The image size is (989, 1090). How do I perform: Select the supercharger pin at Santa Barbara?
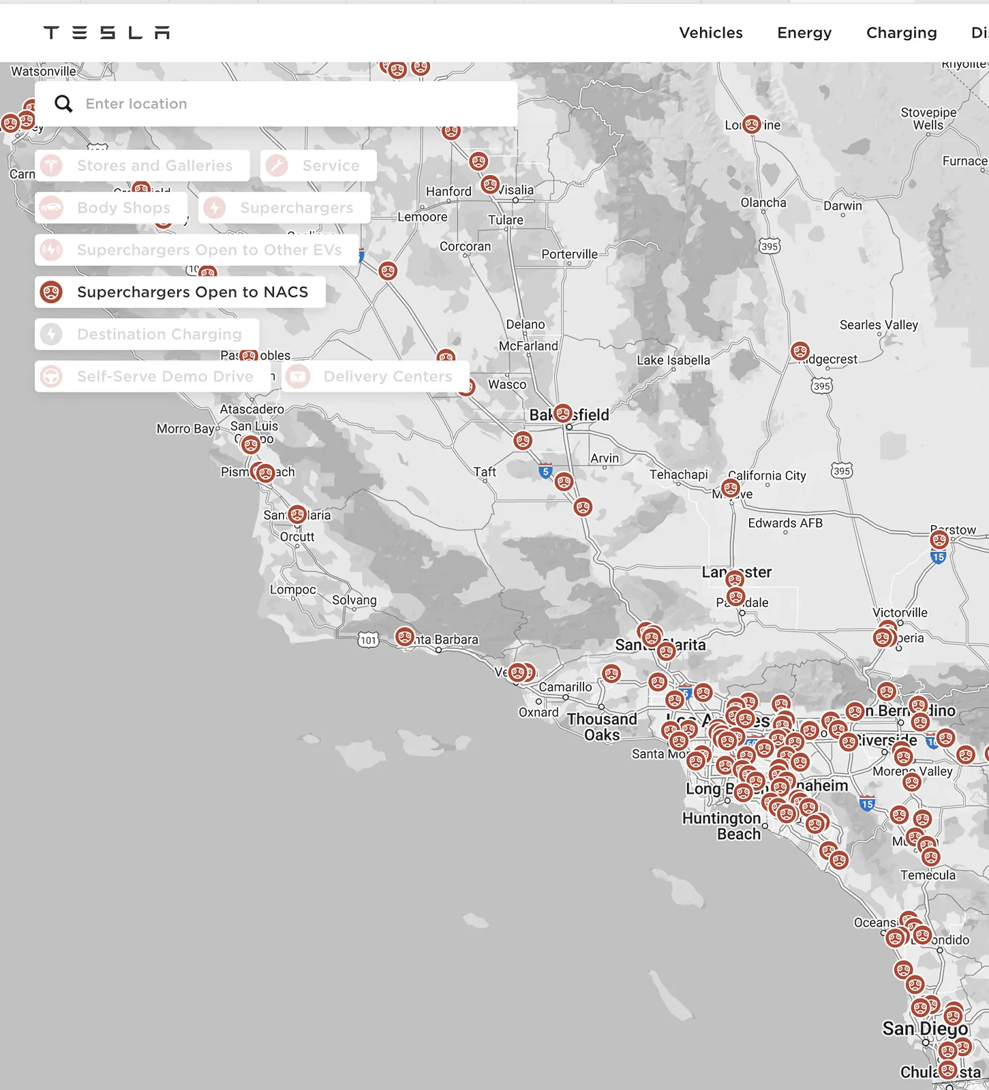click(x=405, y=637)
